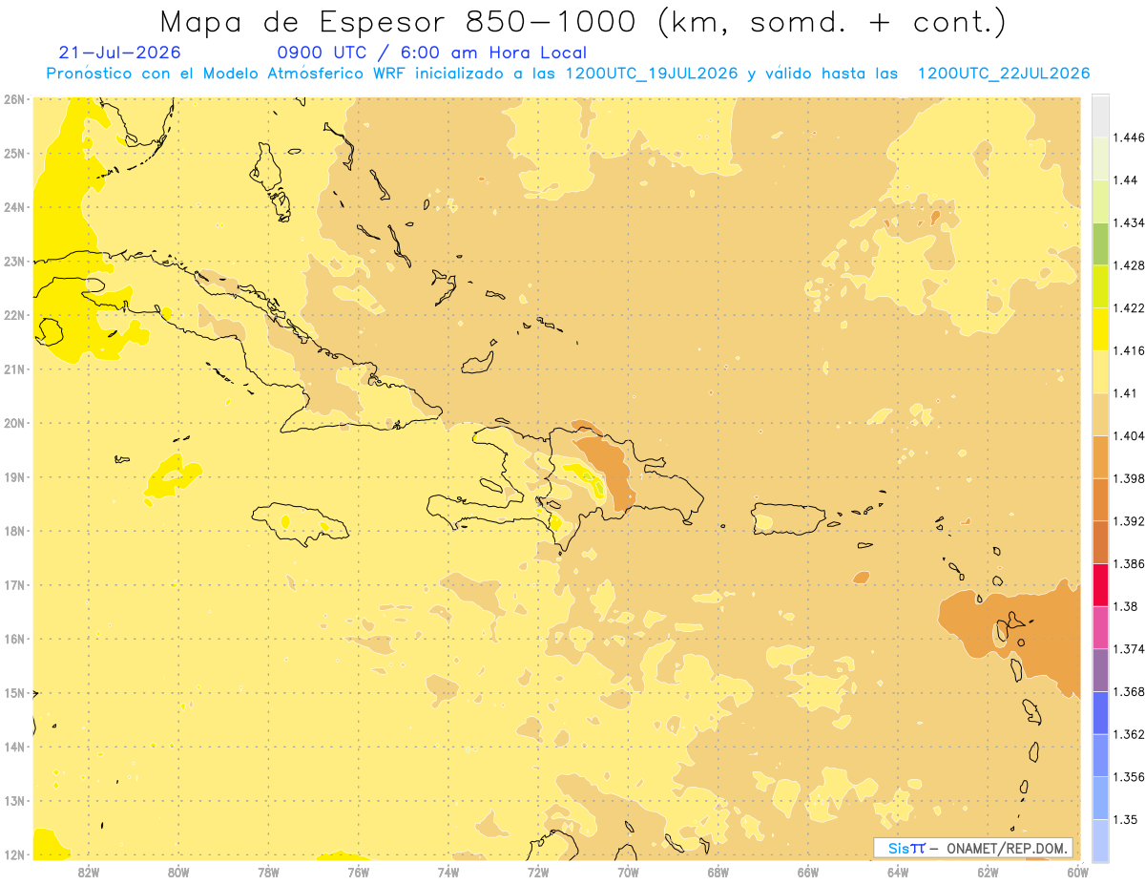This screenshot has width=1145, height=885.
Task: Click the 14N latitude axis label
Action: tap(13, 747)
